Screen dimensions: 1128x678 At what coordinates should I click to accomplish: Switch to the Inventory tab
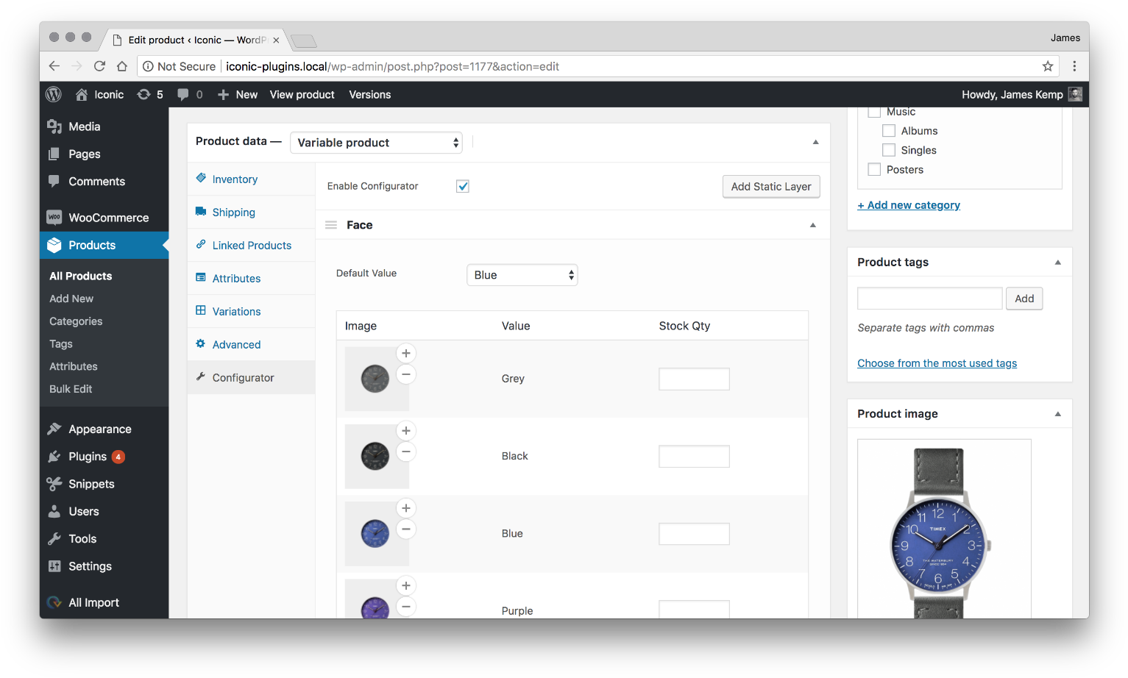click(235, 179)
